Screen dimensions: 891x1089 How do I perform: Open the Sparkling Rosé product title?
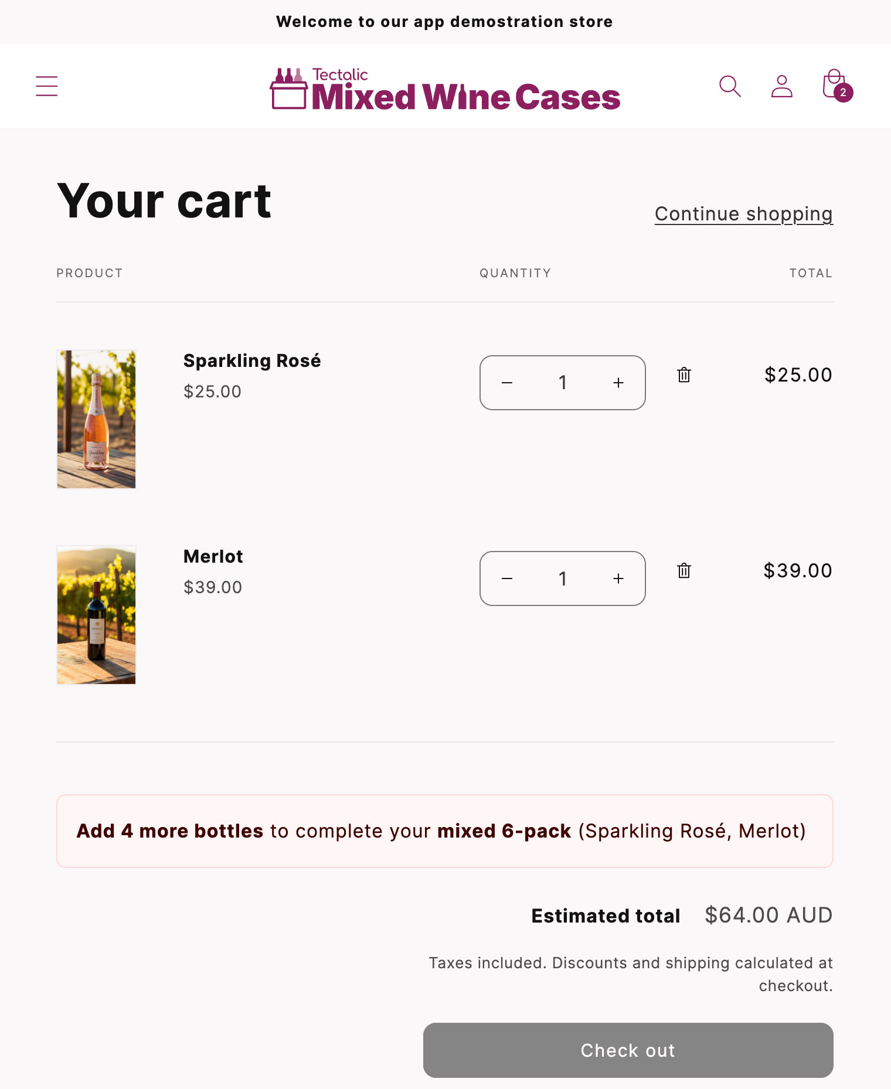point(252,360)
